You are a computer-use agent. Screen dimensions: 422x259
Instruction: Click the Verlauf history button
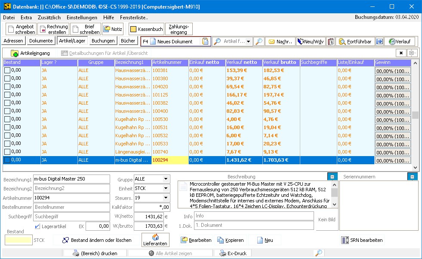[399, 42]
